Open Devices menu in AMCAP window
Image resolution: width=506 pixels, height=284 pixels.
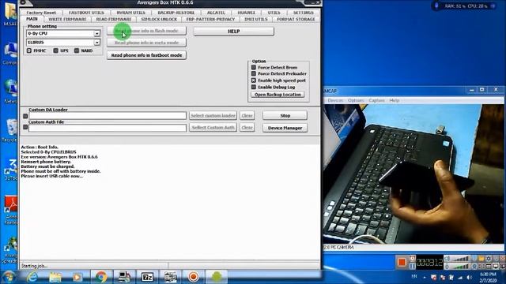(335, 100)
